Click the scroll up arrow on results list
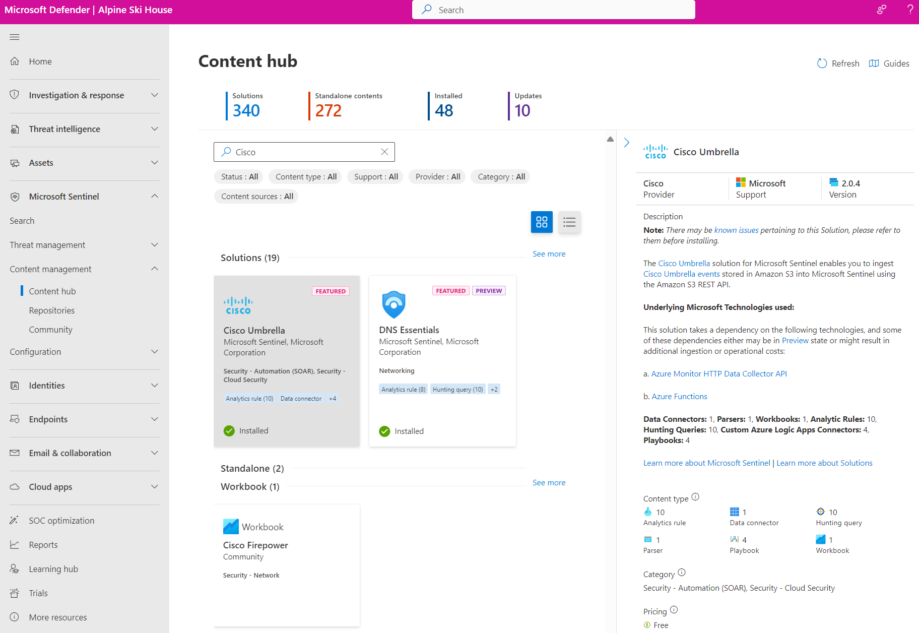Viewport: 919px width, 633px height. click(610, 139)
